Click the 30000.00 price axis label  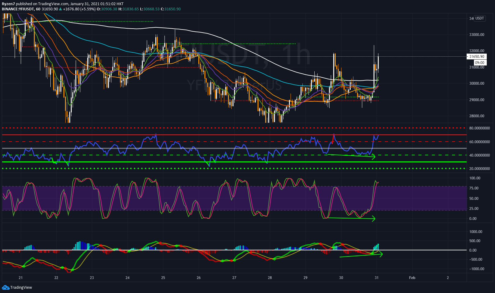(477, 83)
